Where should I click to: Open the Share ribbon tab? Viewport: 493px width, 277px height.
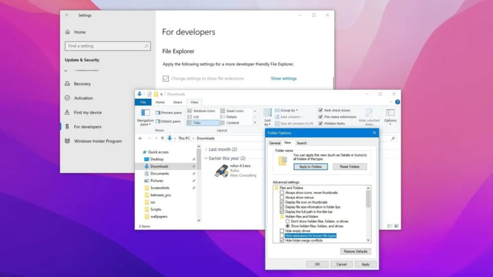[x=177, y=102]
